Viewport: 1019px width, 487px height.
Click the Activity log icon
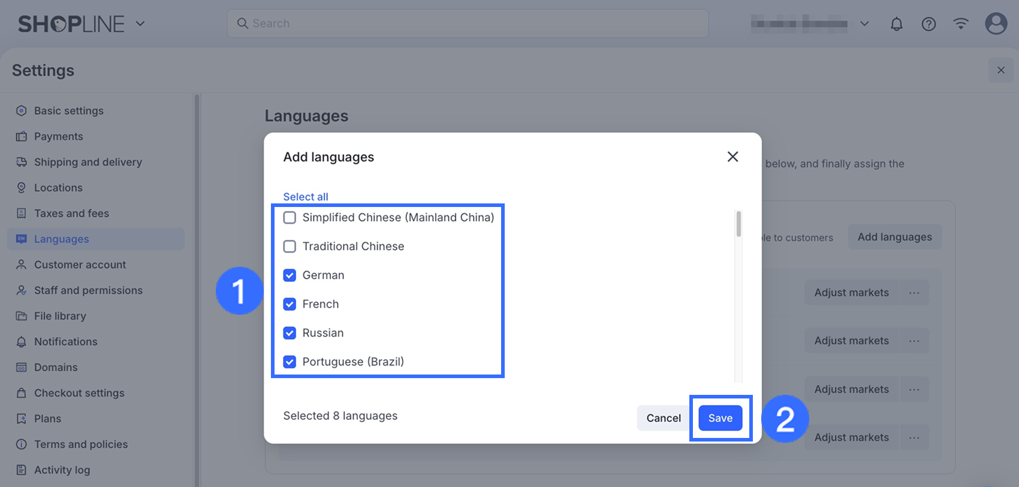click(x=22, y=470)
